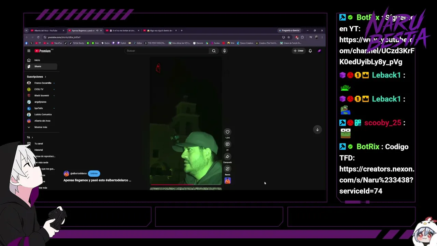Focus the Buscar search field

[167, 51]
